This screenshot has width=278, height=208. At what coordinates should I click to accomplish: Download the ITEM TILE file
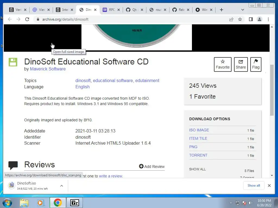coord(198,138)
